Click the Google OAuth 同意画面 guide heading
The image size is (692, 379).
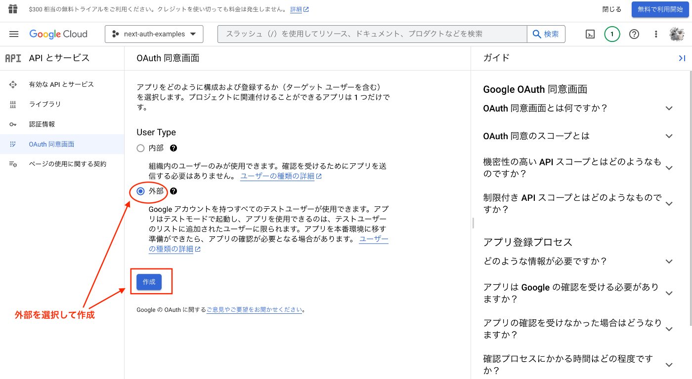click(x=535, y=89)
